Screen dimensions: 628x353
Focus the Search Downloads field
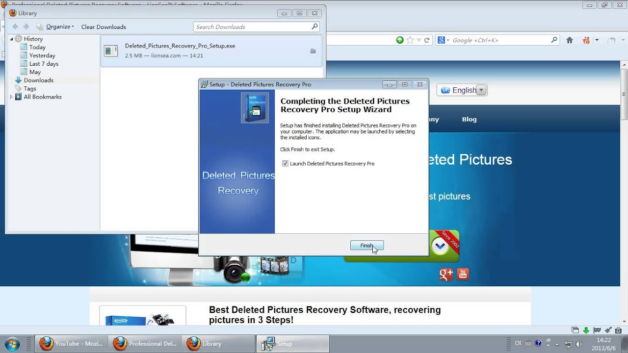pos(257,27)
